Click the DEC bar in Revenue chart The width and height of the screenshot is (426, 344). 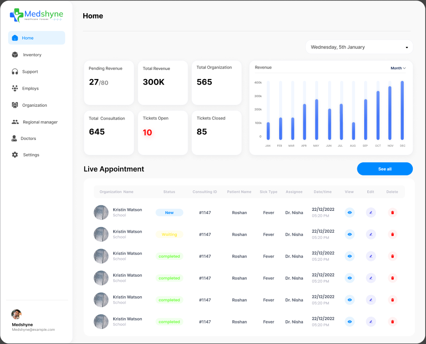click(x=402, y=110)
